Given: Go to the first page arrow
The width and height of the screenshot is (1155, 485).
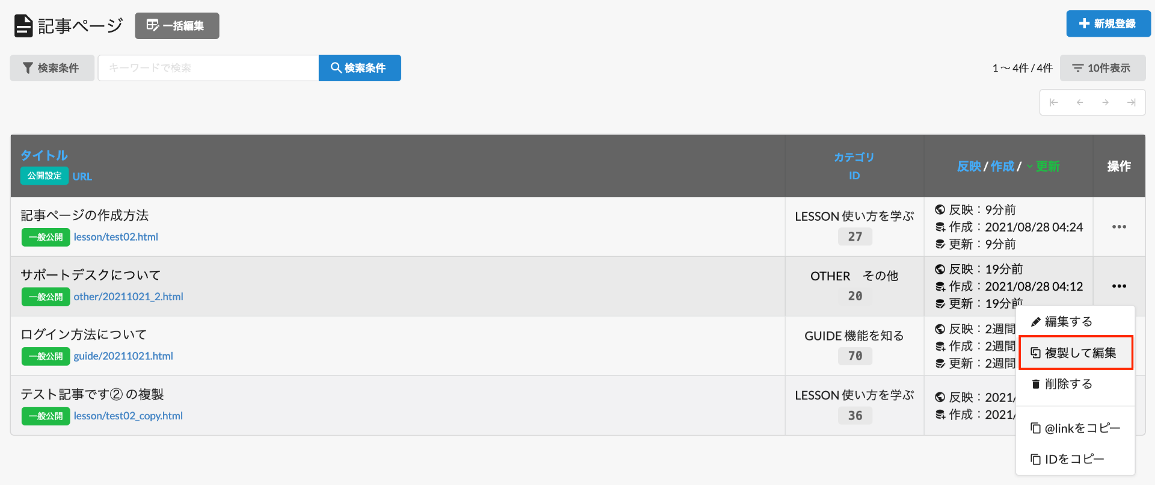Looking at the screenshot, I should tap(1053, 102).
